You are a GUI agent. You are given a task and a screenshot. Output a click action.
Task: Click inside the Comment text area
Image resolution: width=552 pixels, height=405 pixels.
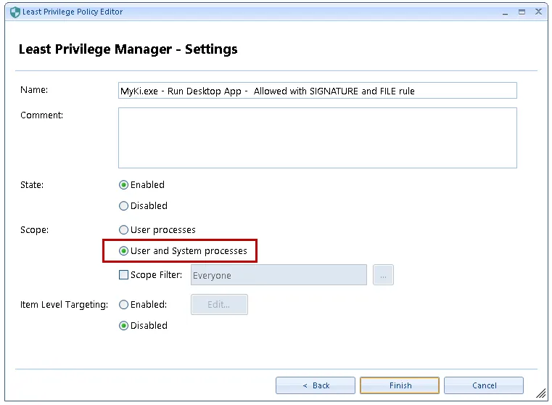(317, 138)
